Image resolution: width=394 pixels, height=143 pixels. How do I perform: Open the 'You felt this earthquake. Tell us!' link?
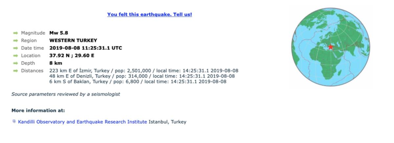149,14
